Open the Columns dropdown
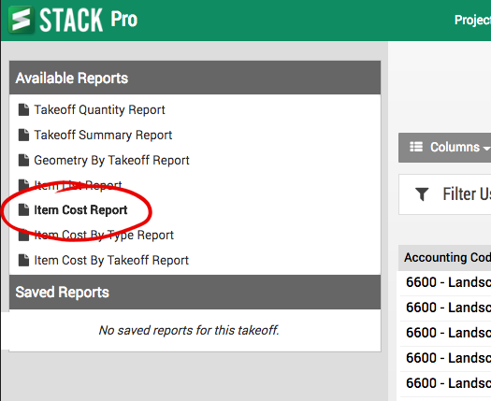Image resolution: width=491 pixels, height=401 pixels. point(444,148)
